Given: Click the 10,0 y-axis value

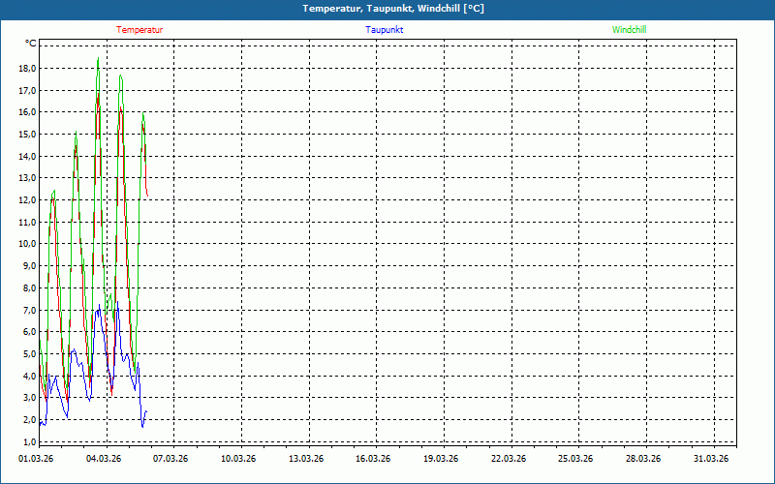Looking at the screenshot, I should (x=28, y=244).
